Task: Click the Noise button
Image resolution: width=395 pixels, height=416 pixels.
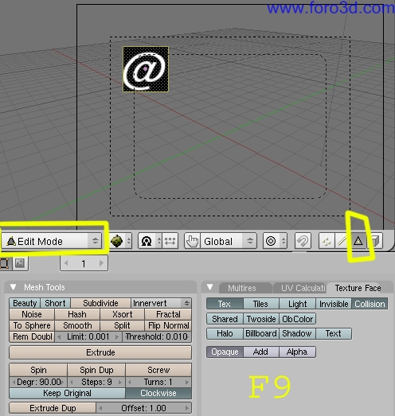Action: pyautogui.click(x=32, y=314)
